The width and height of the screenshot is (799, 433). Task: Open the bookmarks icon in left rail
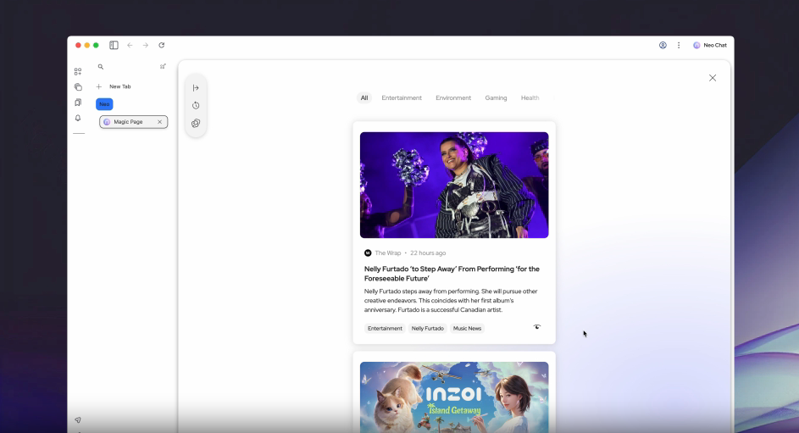tap(78, 103)
